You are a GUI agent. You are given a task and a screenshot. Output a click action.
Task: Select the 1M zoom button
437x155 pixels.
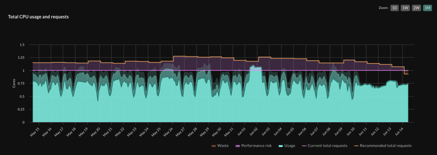(427, 8)
